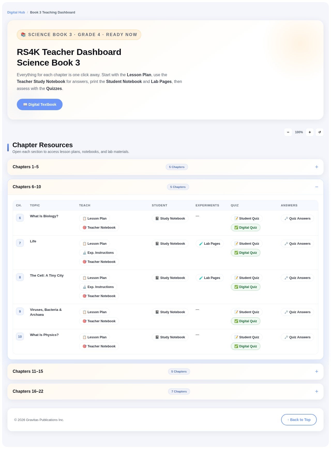The height and width of the screenshot is (449, 331).
Task: View Quiz Answers for The Cell chapter
Action: tap(297, 278)
